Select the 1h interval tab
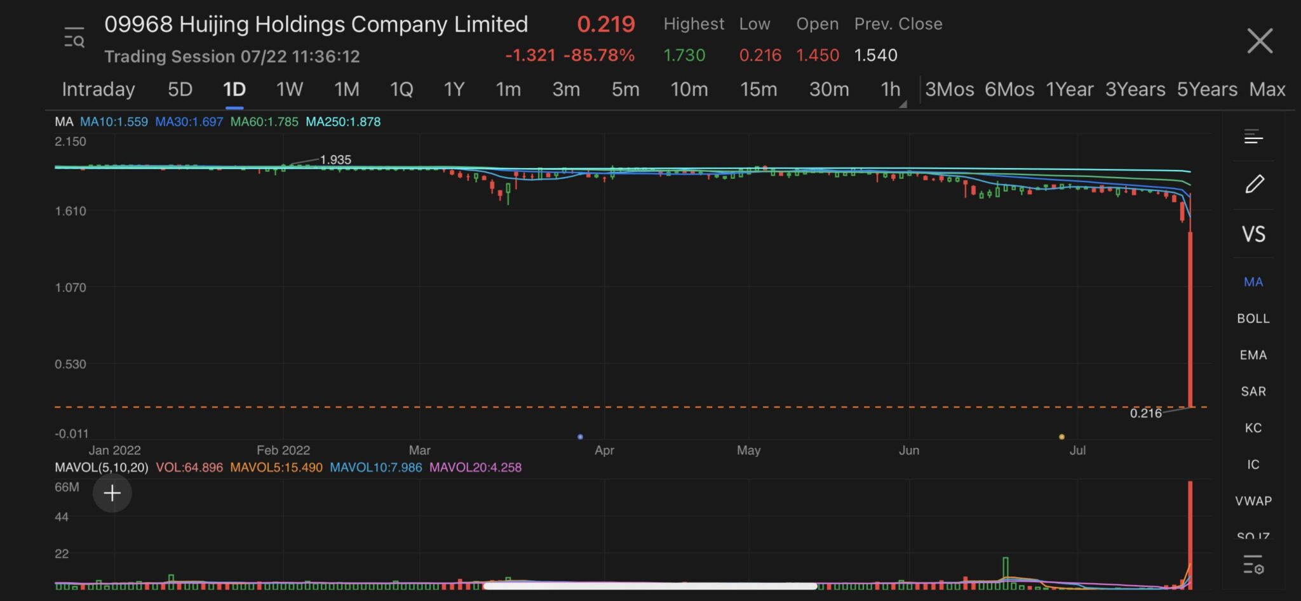Viewport: 1301px width, 601px height. [890, 89]
